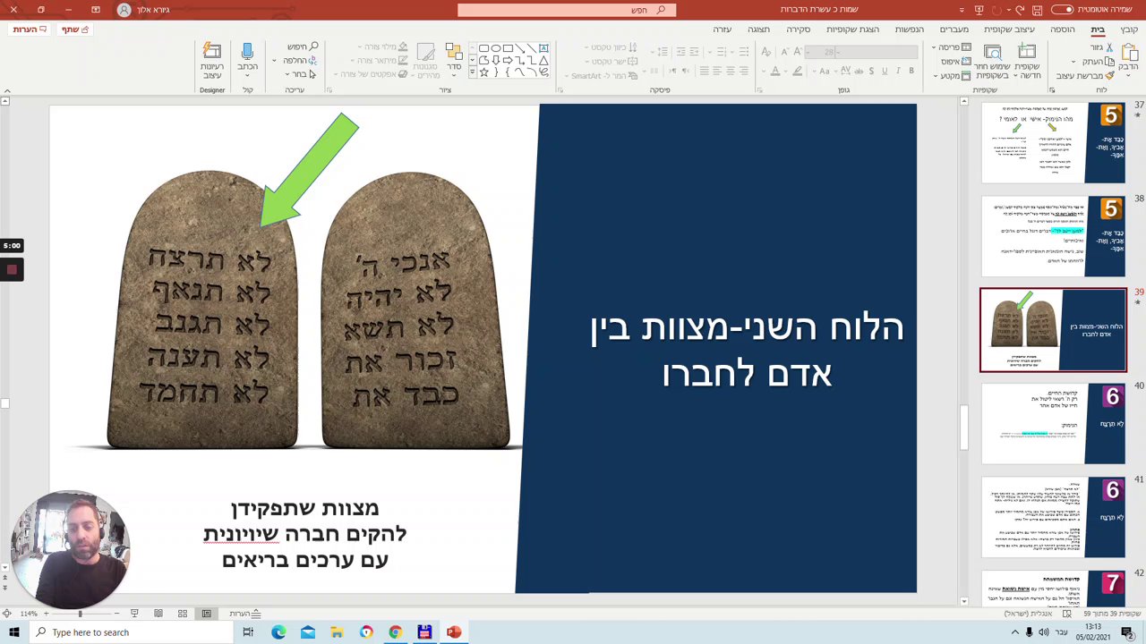Collapse the ribbon with the chevron

pos(7,90)
